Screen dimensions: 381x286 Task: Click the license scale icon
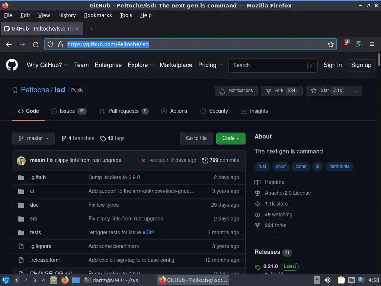tap(257, 193)
